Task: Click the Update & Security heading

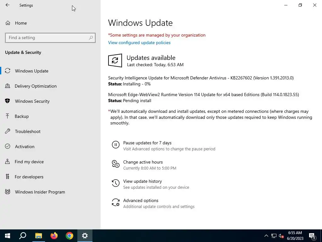Action: (x=23, y=52)
